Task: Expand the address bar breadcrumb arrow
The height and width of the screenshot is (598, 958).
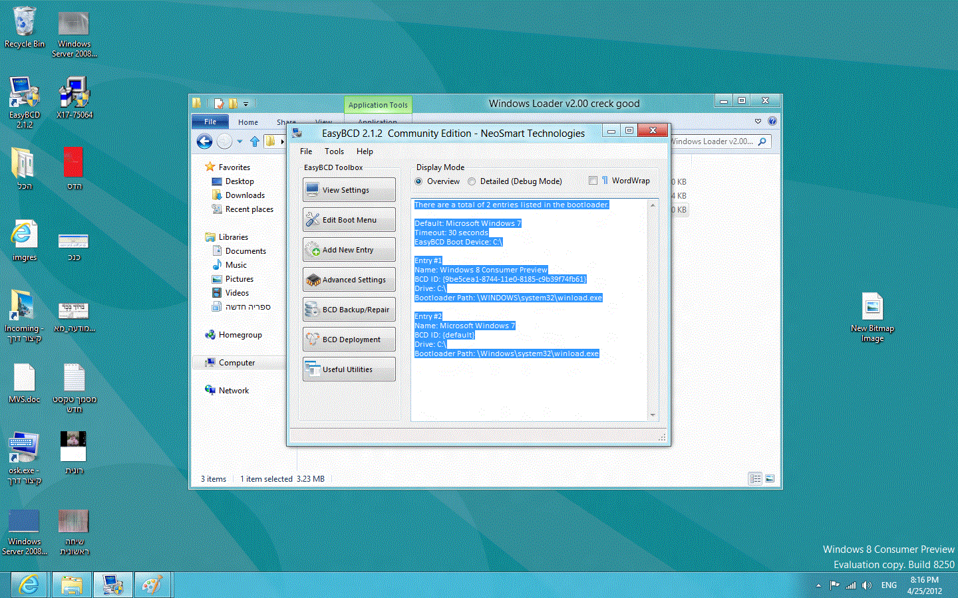Action: click(x=282, y=142)
